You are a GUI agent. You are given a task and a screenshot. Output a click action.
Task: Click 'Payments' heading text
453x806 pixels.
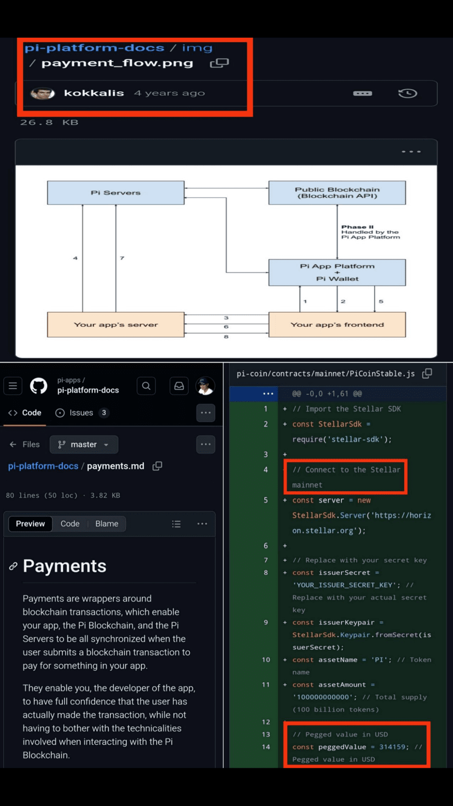tap(65, 566)
